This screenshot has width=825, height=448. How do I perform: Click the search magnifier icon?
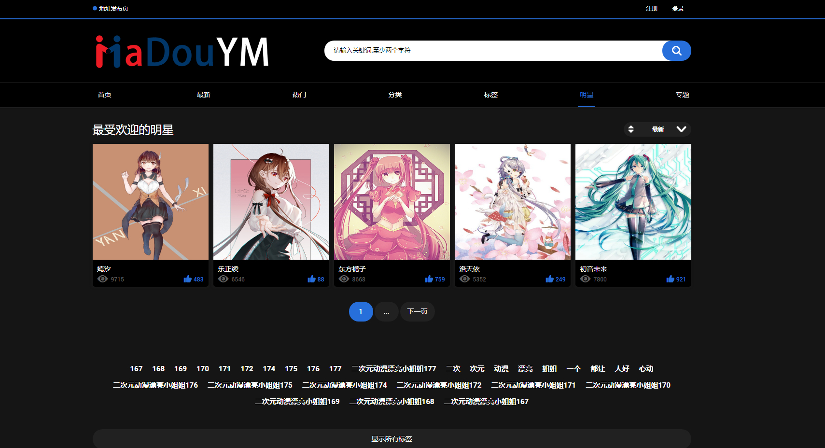(676, 50)
